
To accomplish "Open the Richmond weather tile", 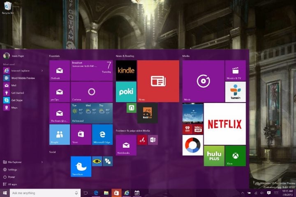I will [92, 113].
